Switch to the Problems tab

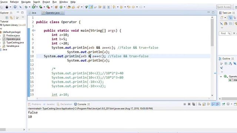tap(34, 104)
